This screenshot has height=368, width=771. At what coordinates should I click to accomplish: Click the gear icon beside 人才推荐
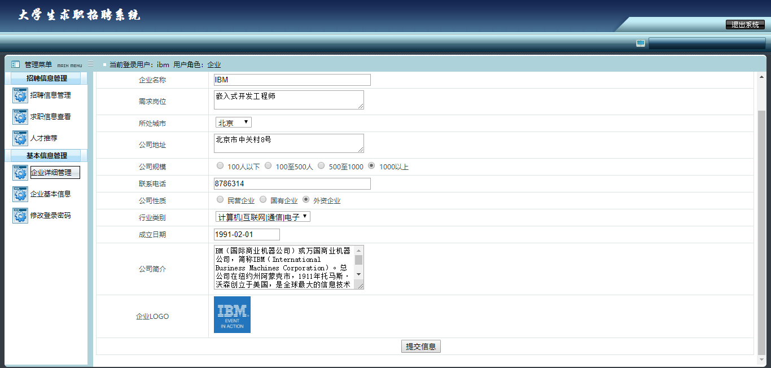pos(20,138)
